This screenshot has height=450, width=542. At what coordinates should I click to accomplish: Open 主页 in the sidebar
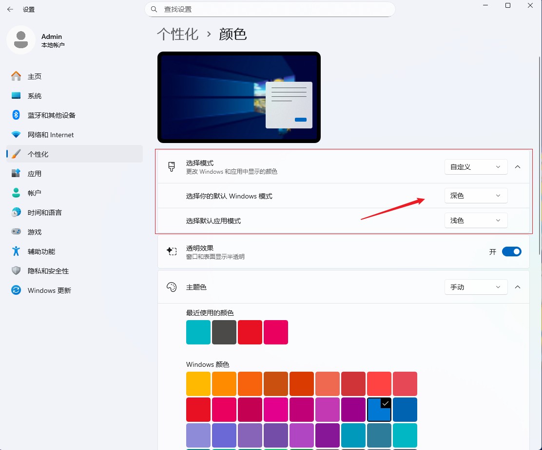(x=75, y=76)
